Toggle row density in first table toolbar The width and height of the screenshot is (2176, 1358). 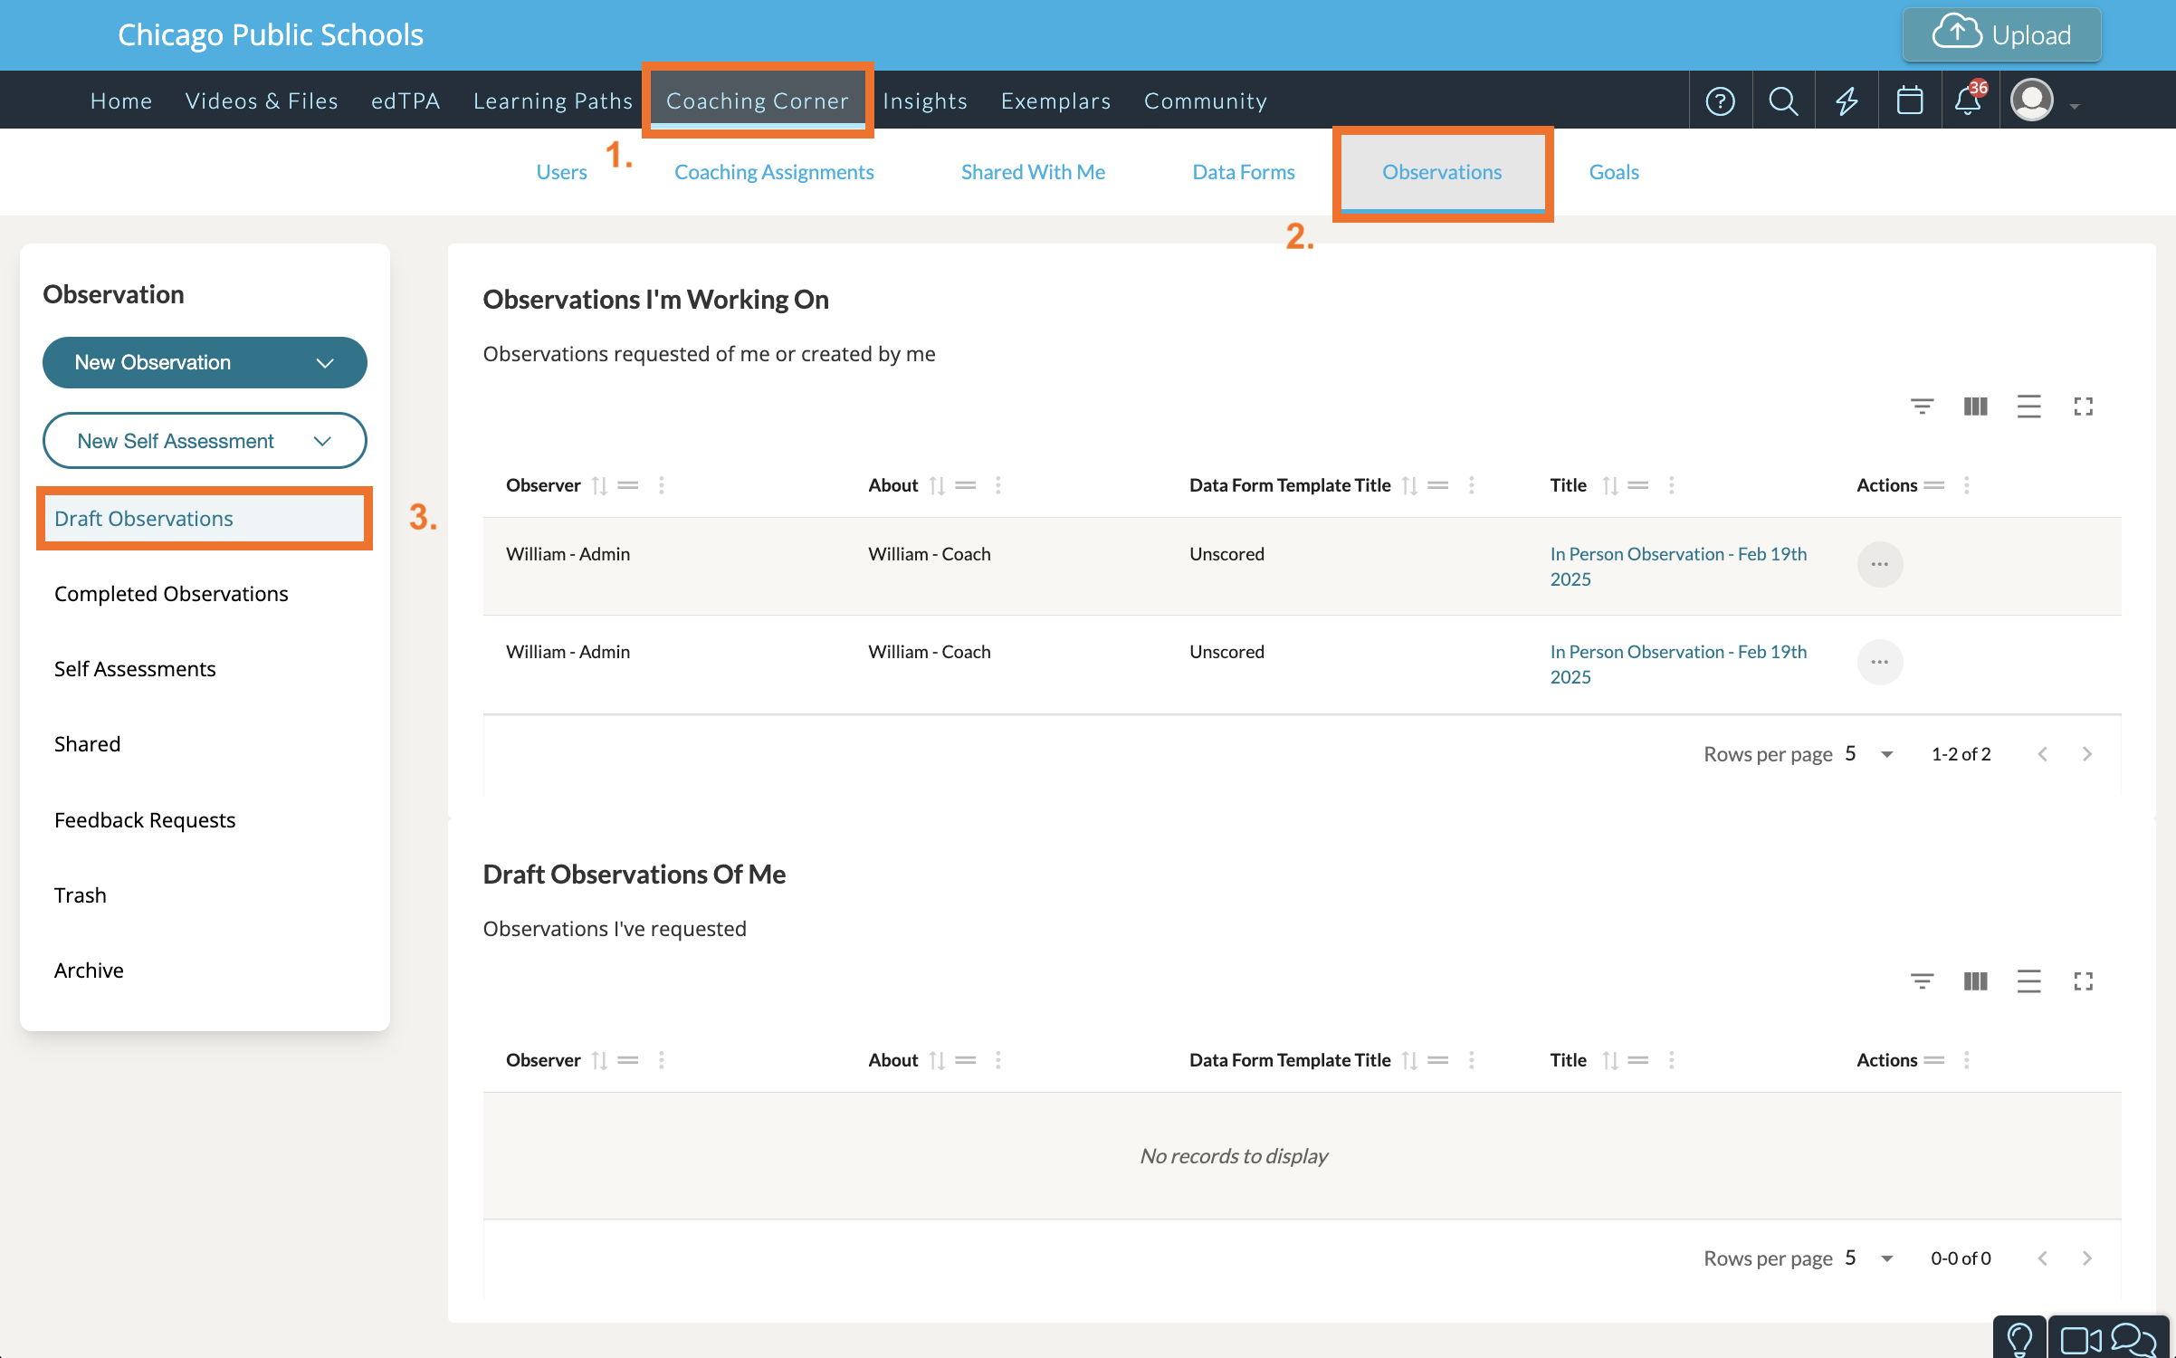coord(2028,406)
